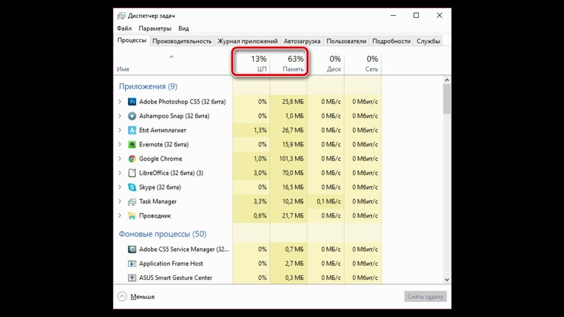Switch to the Производительность tab
Screen dimensions: 564x317
182,41
